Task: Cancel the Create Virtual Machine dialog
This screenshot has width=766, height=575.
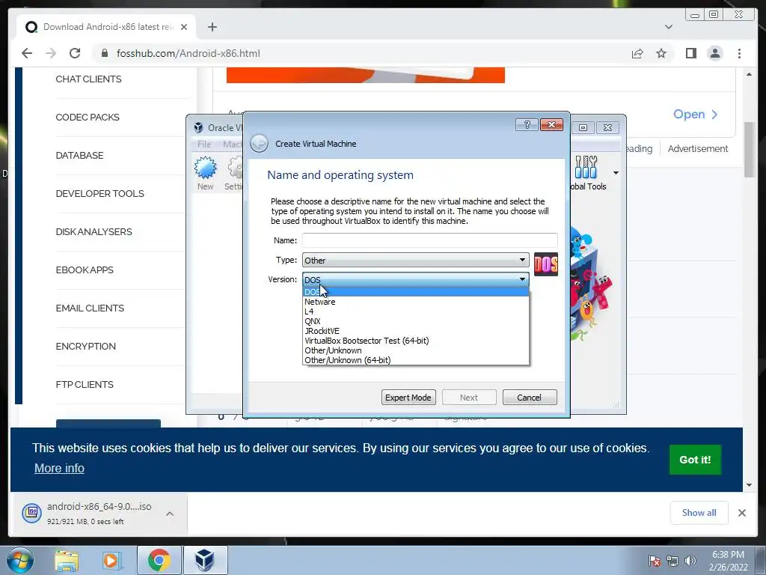Action: click(x=529, y=398)
